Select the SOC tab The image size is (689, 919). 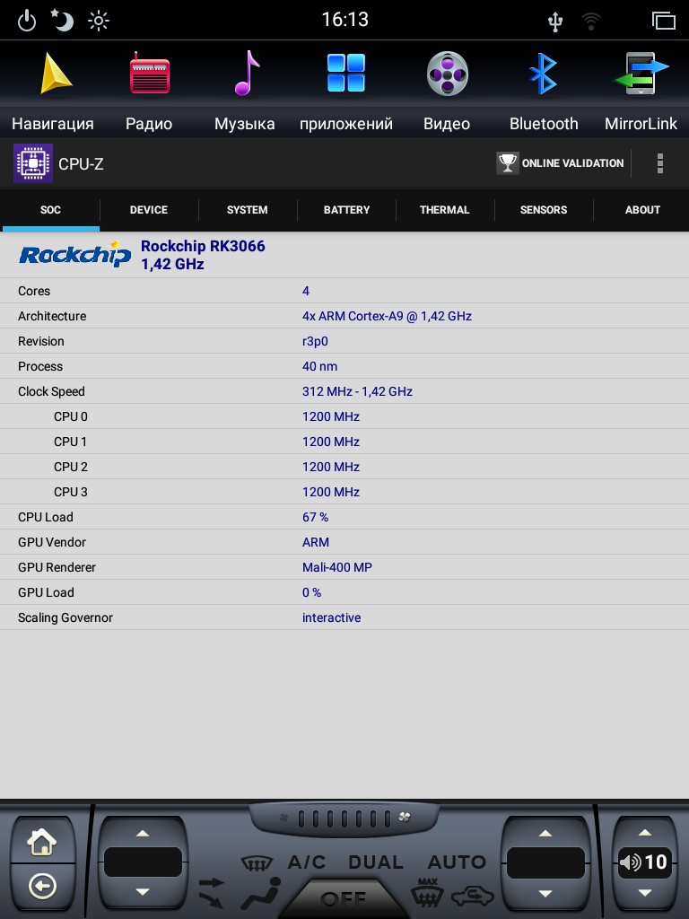click(x=50, y=210)
